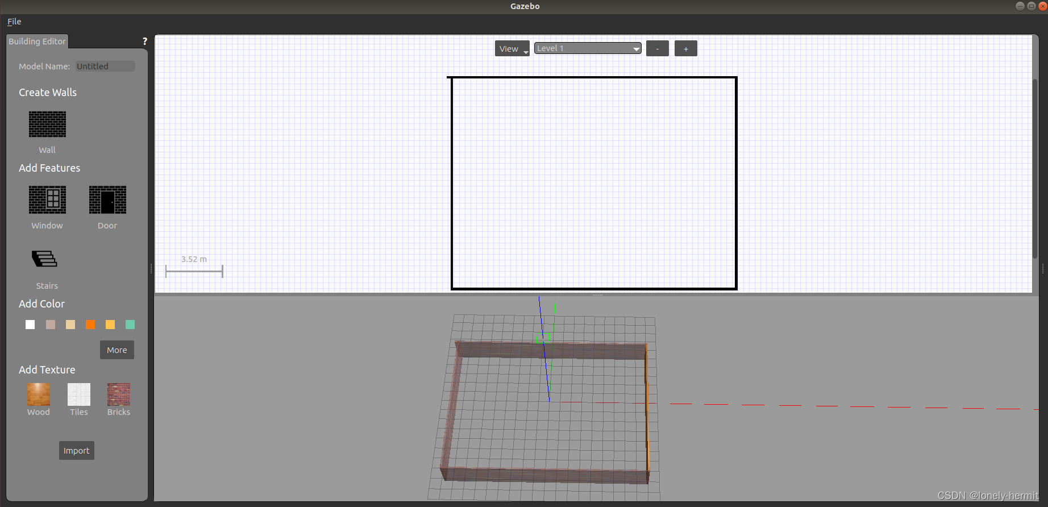
Task: Open the Building Editor help question mark
Action: [145, 41]
